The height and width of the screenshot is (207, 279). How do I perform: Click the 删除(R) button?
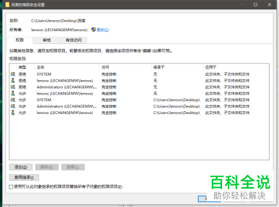pyautogui.click(x=47, y=167)
